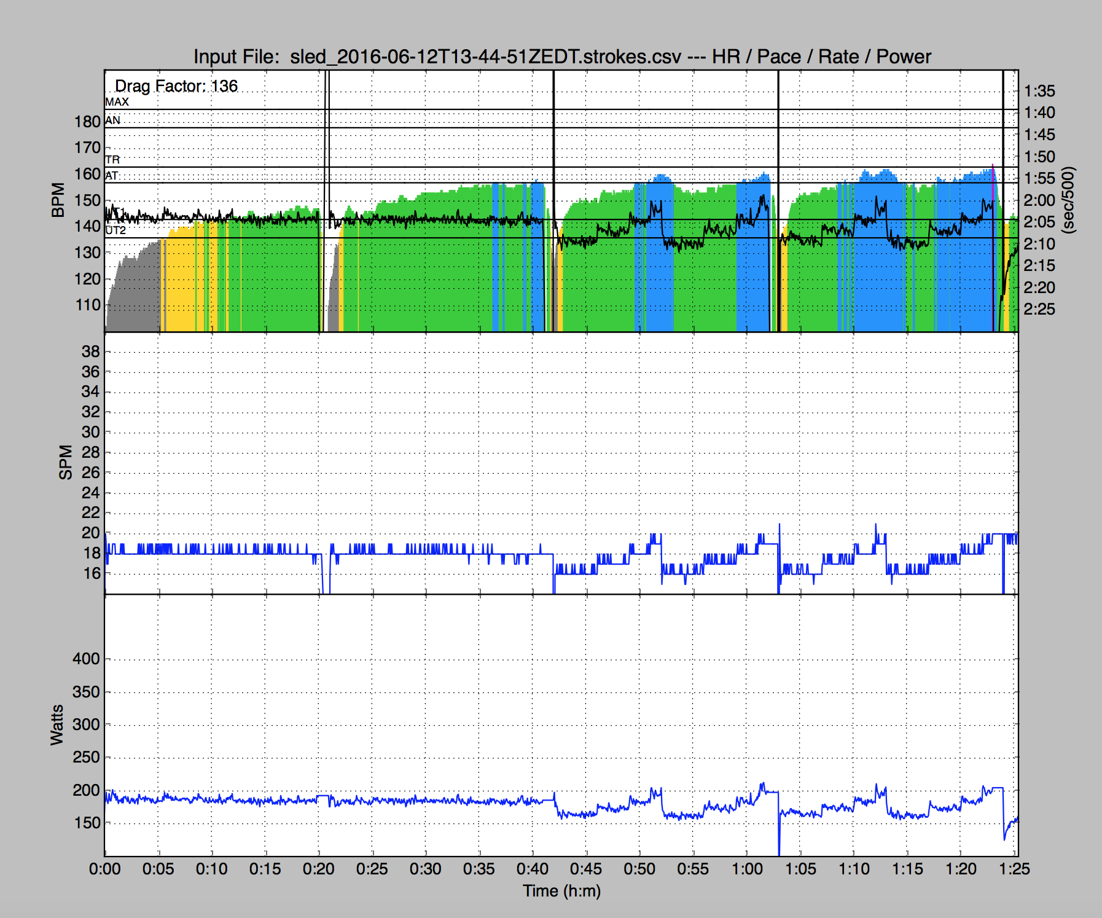Click the UT2 zone label
Image resolution: width=1102 pixels, height=918 pixels.
(x=115, y=230)
